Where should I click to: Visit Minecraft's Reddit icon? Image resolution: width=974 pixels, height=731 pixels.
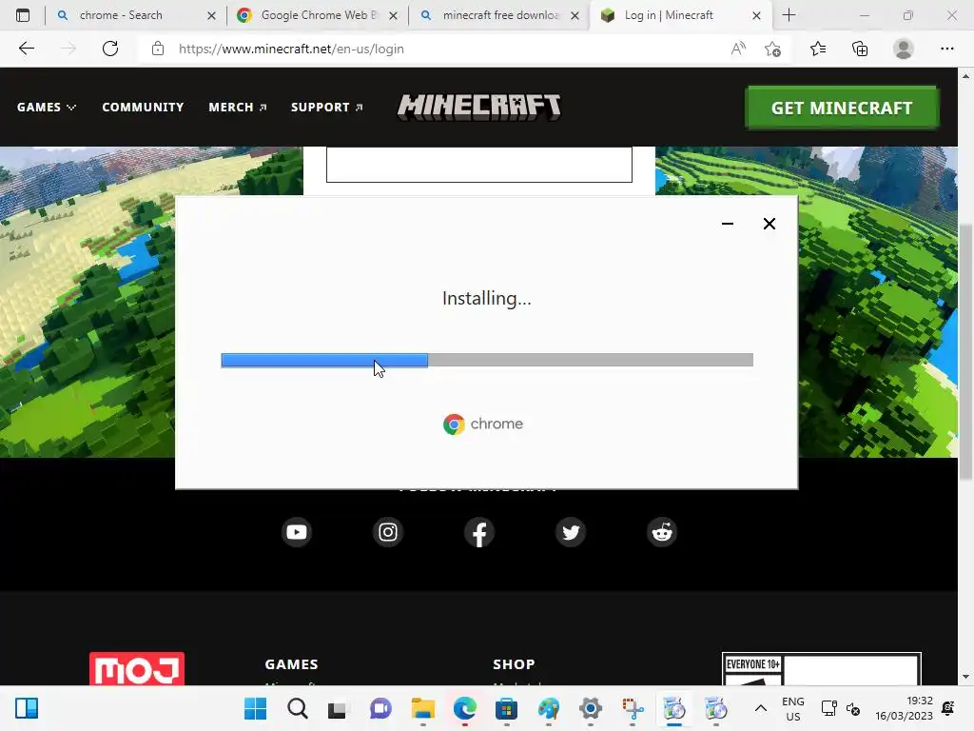pos(662,532)
